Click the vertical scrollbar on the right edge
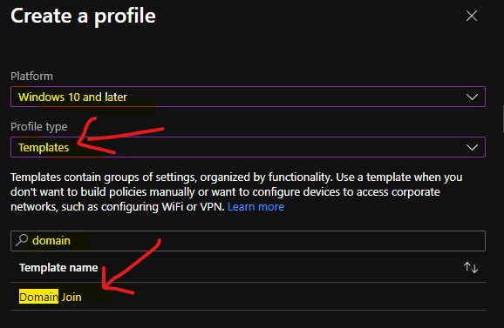504x328 pixels. 503,120
